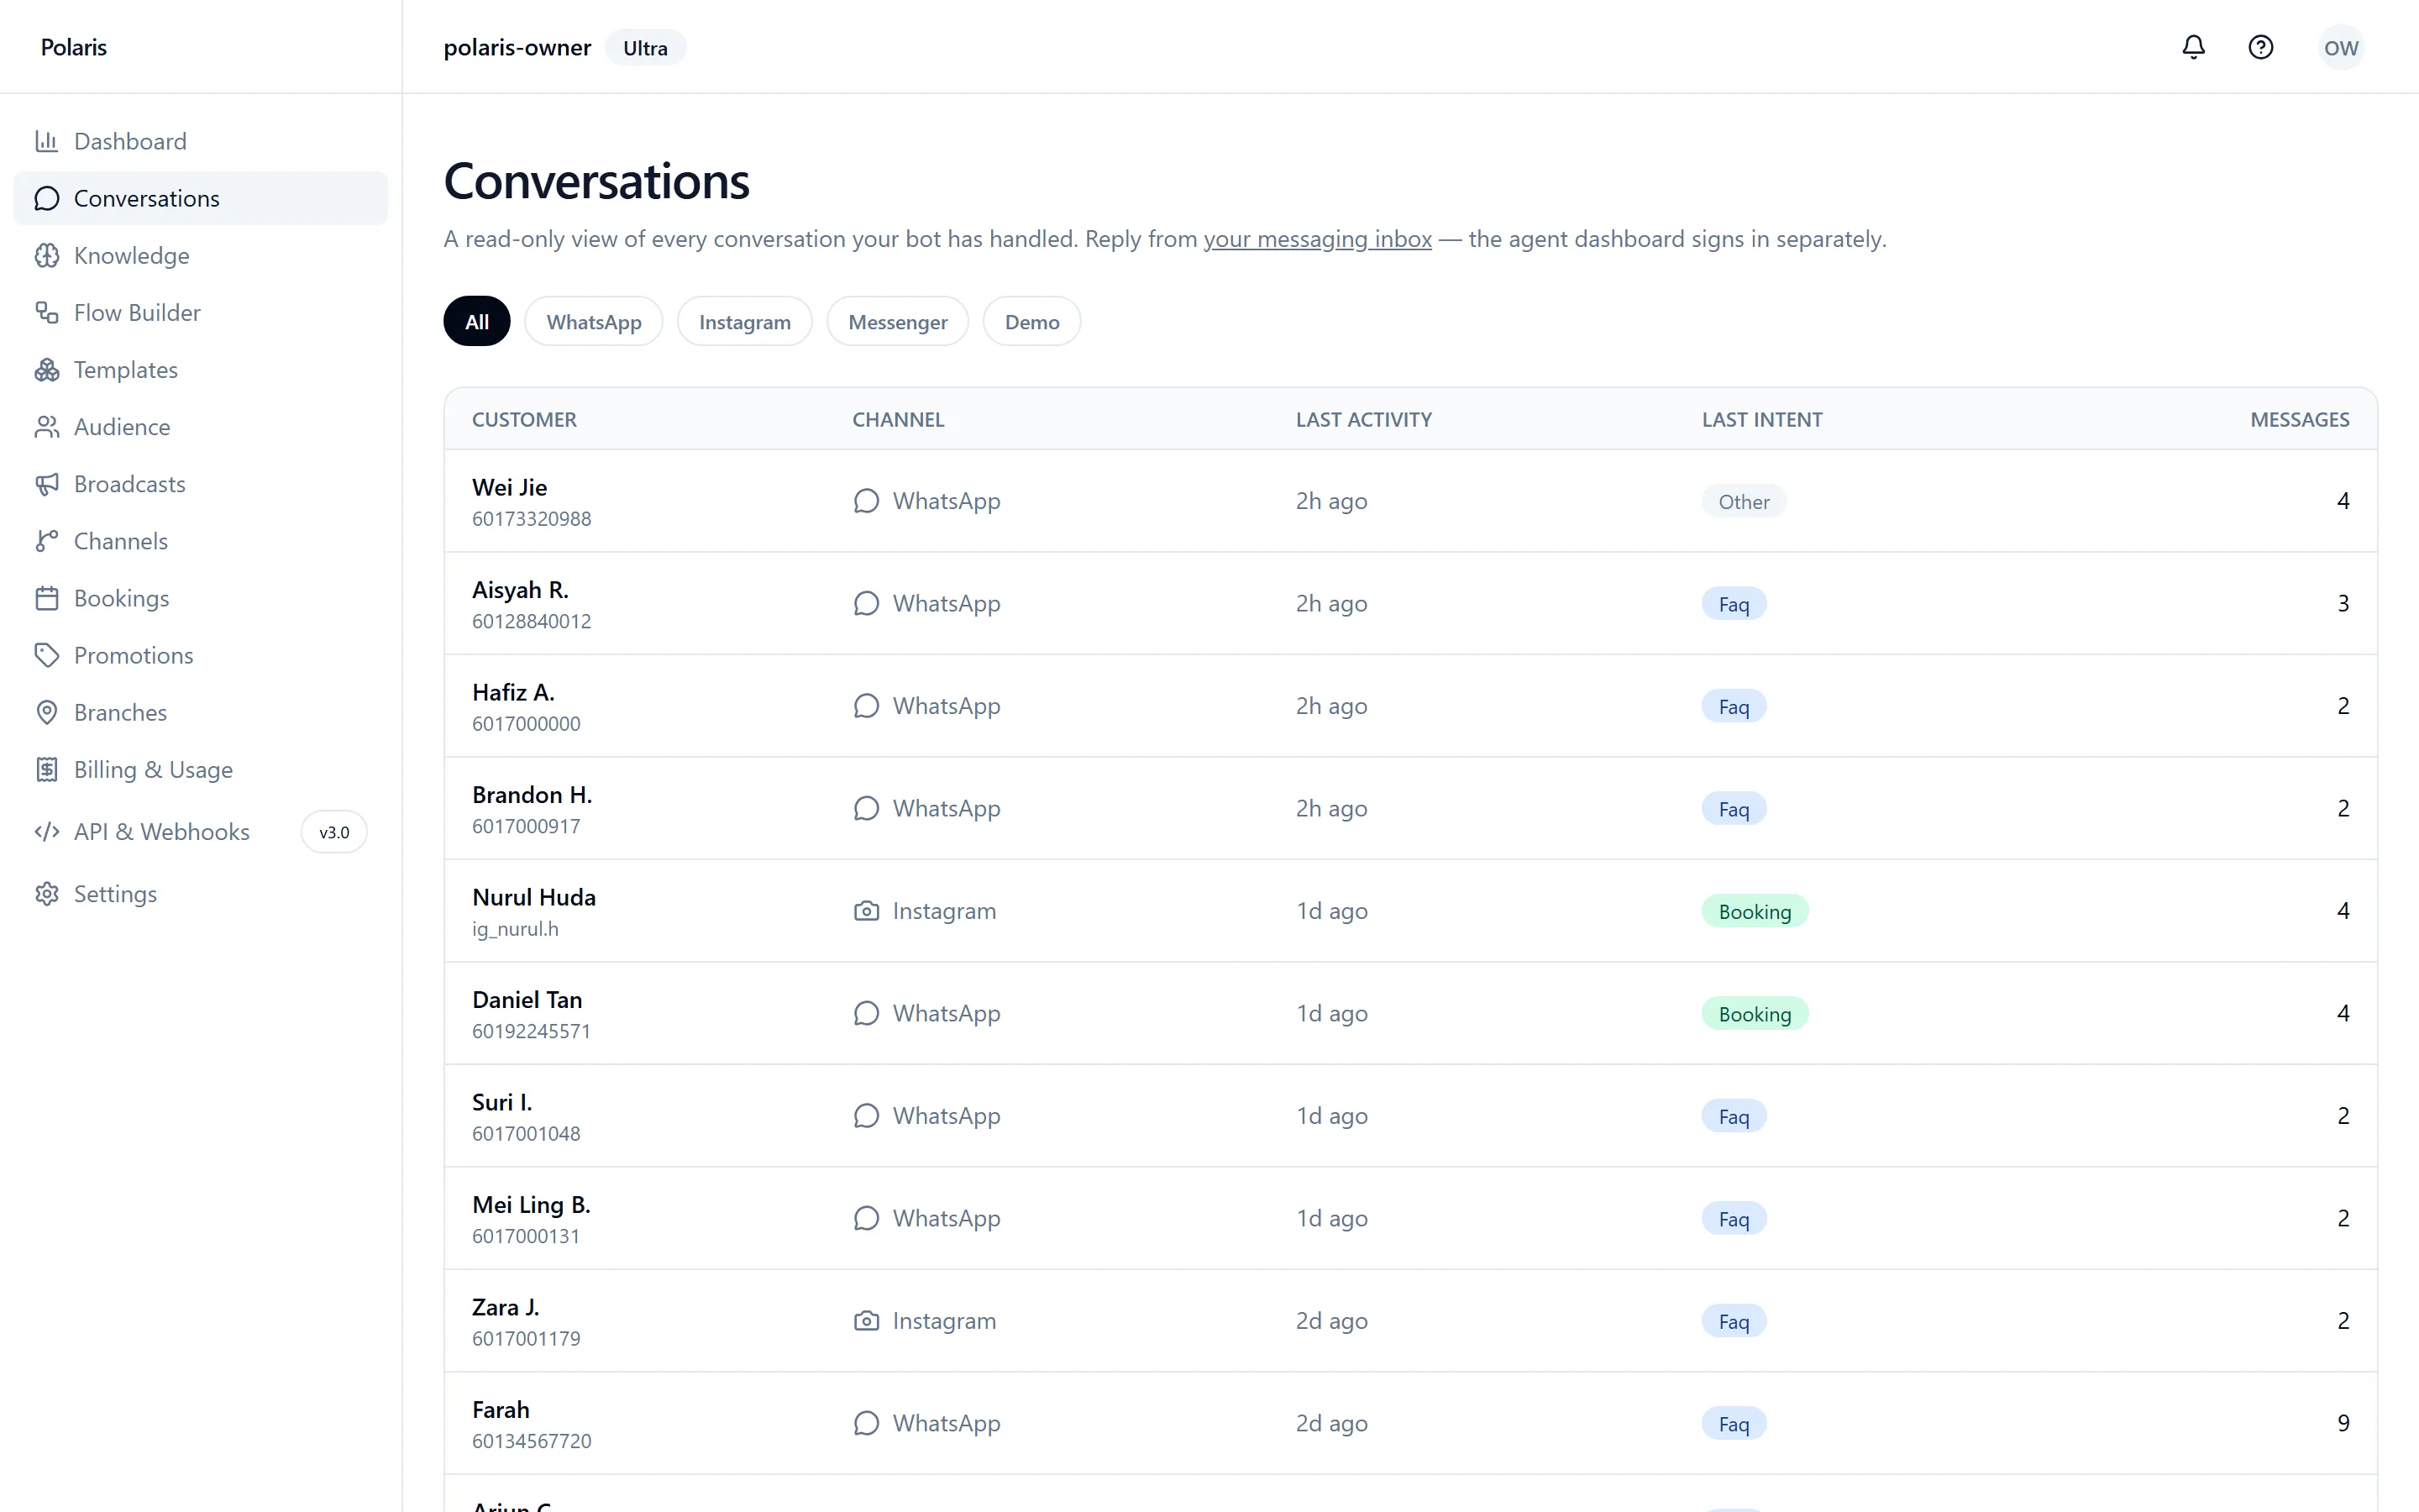Filter conversations by Messenger
Viewport: 2419px width, 1512px height.
coord(898,321)
